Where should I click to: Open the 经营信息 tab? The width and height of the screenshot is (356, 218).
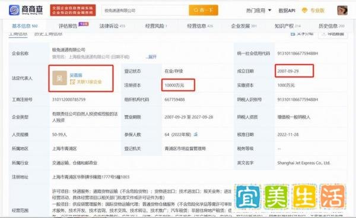[x=200, y=26]
